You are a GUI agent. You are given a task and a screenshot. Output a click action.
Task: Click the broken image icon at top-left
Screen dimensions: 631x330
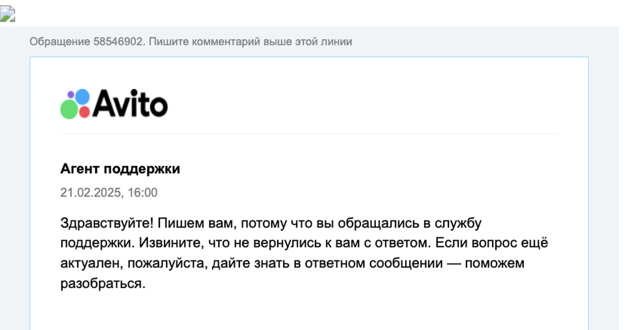tap(8, 15)
